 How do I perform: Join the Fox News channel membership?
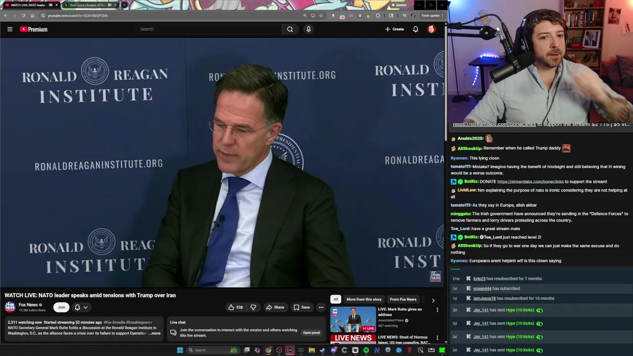coord(61,307)
